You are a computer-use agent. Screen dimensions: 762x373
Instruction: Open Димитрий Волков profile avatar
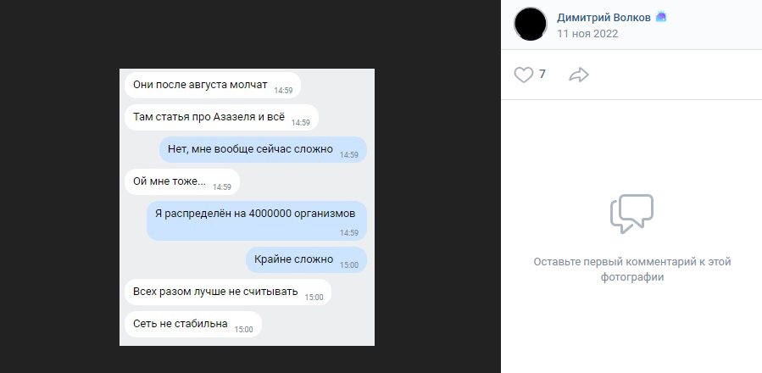click(x=531, y=24)
